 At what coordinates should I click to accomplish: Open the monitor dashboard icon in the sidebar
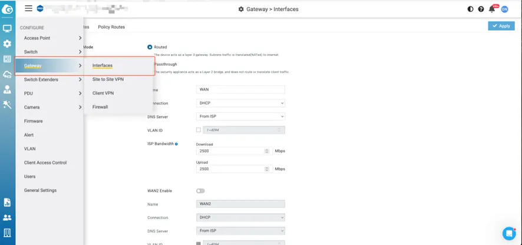(x=7, y=28)
